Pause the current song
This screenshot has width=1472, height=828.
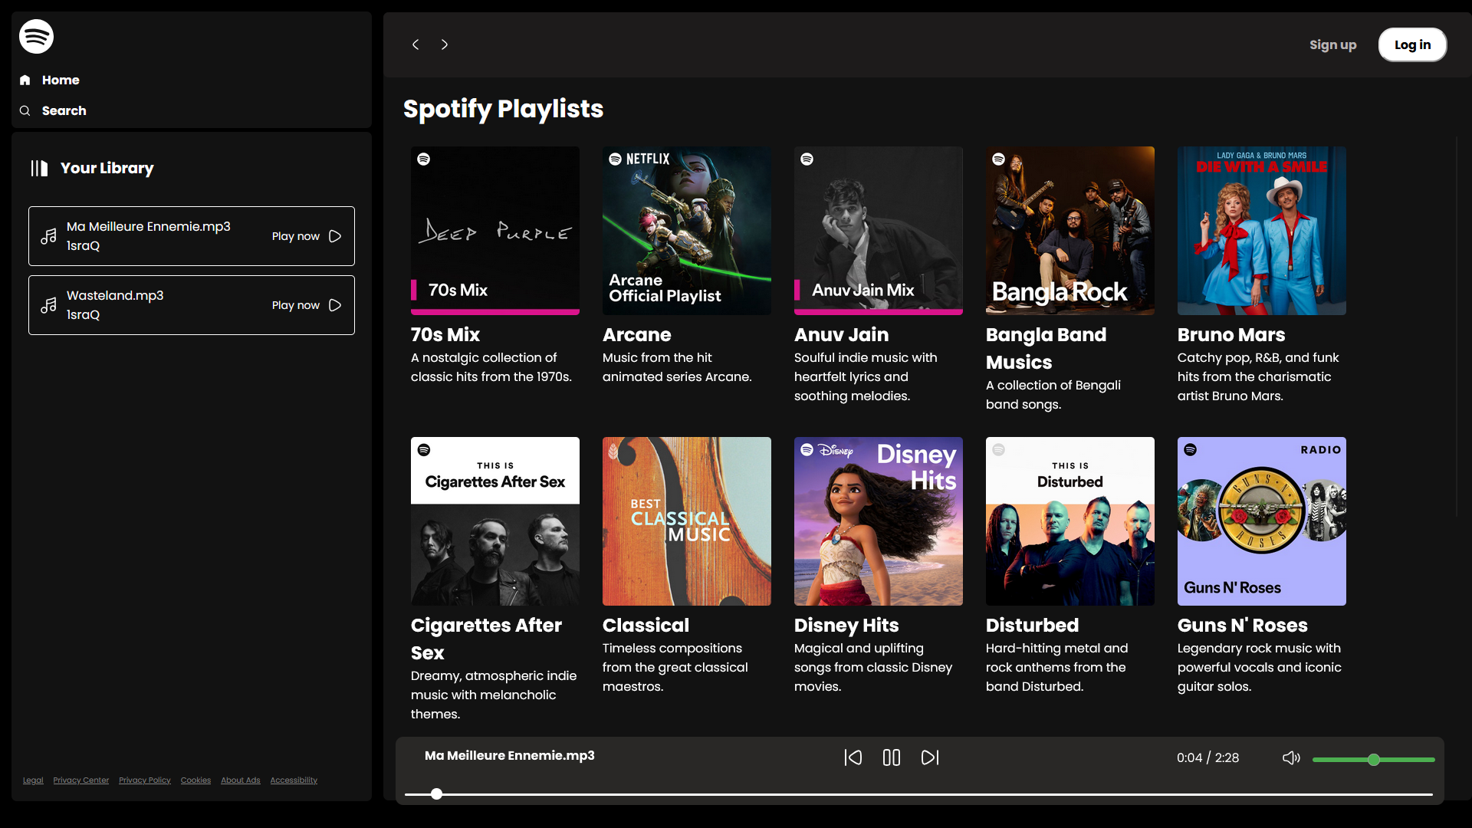[891, 757]
